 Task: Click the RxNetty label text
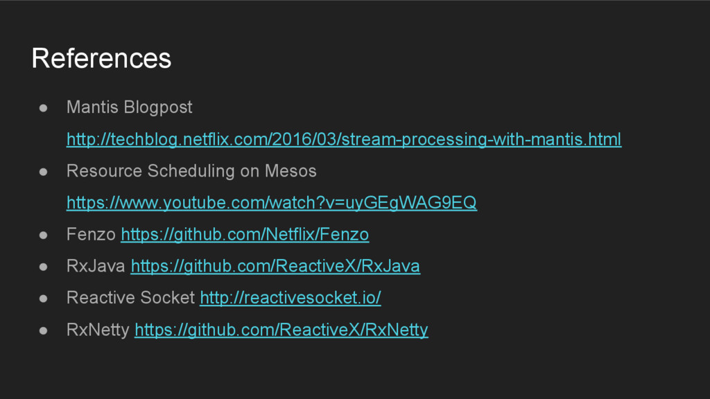click(x=97, y=330)
